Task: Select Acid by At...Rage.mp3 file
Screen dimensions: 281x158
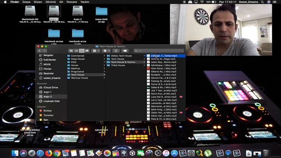Action: (x=166, y=59)
